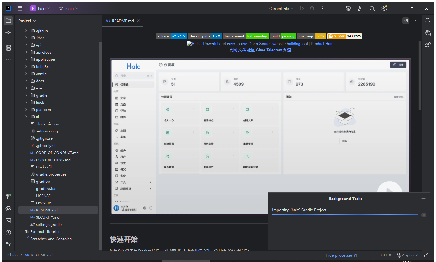
Task: Open AI chat tool window on right
Action: (428, 33)
